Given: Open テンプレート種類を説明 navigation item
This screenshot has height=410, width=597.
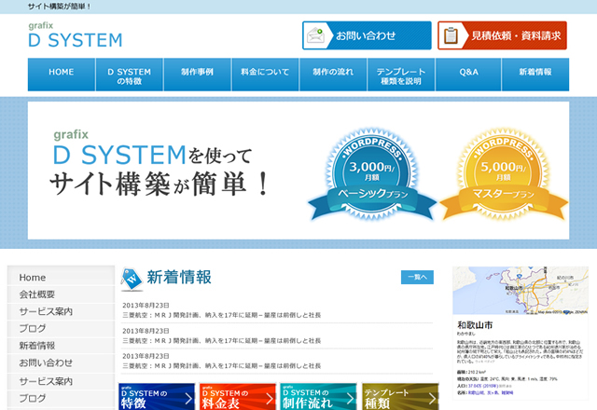Looking at the screenshot, I should (x=401, y=75).
